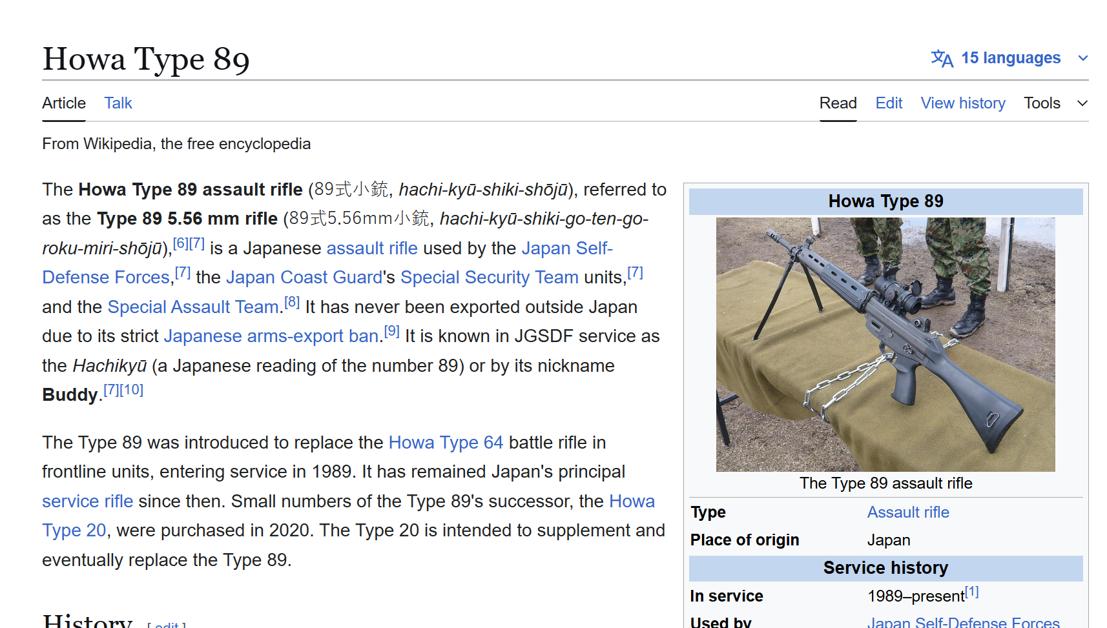Screen dimensions: 1107x628
Task: Click the bold nickname Buddy
Action: click(70, 395)
